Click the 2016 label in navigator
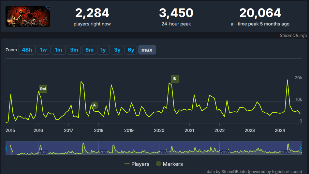 43,152
